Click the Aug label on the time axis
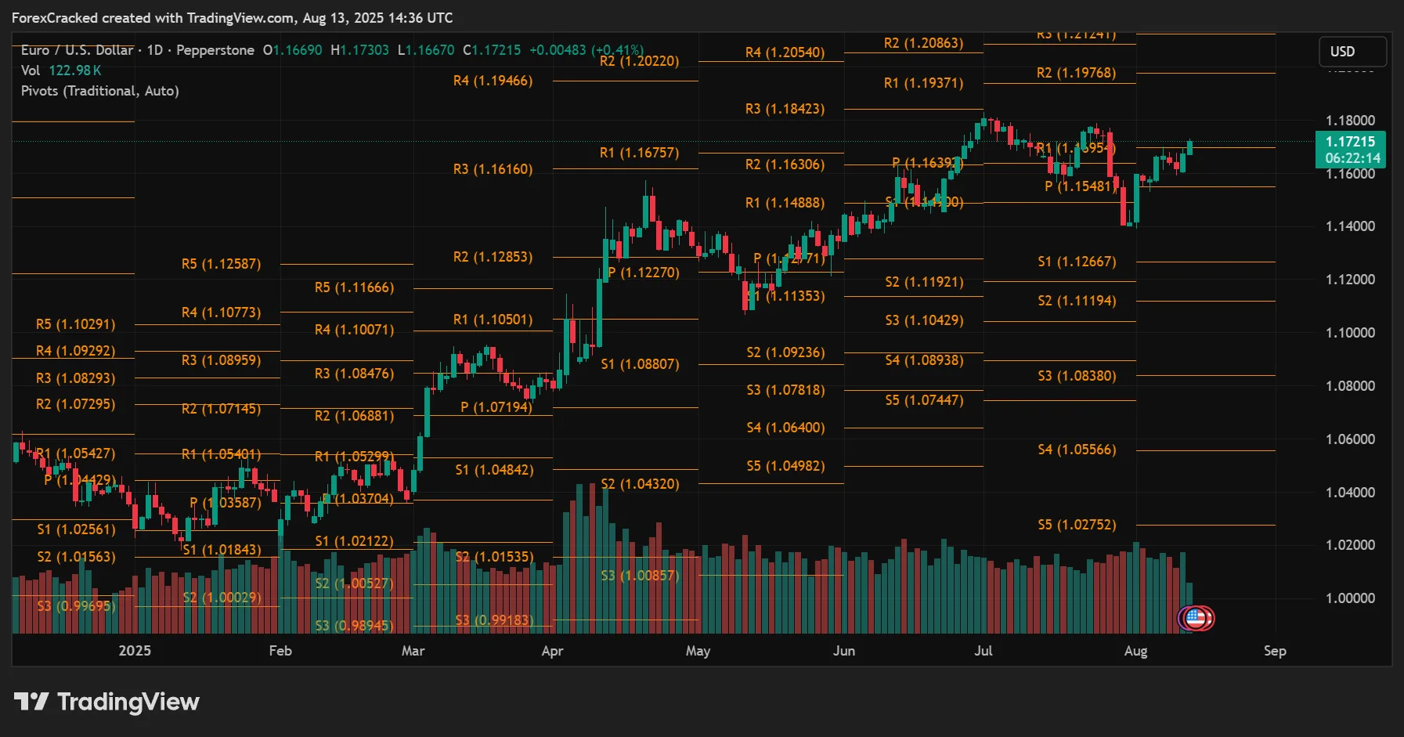 point(1136,651)
